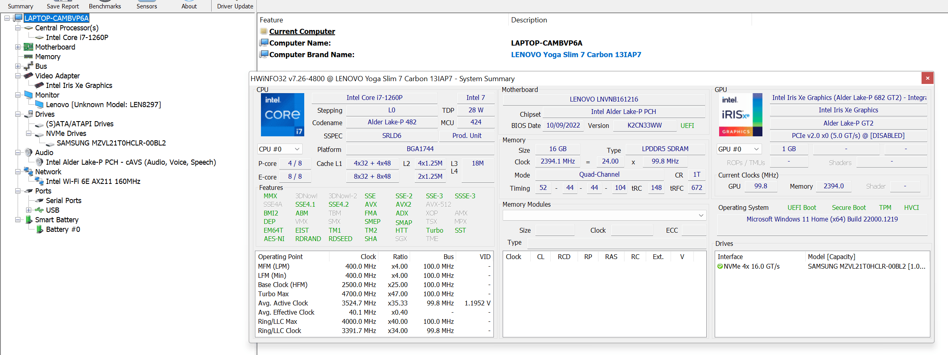948x355 pixels.
Task: Click the Prod. Unit field
Action: pos(467,136)
